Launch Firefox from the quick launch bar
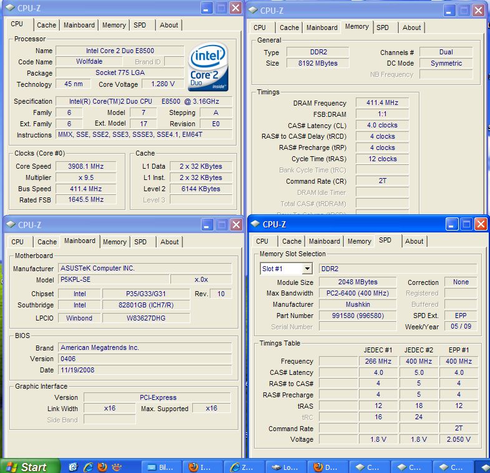Screen dimensions: 490x473 102,467
